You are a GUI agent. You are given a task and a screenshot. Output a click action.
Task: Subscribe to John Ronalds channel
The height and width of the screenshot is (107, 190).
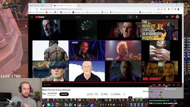pos(64,94)
